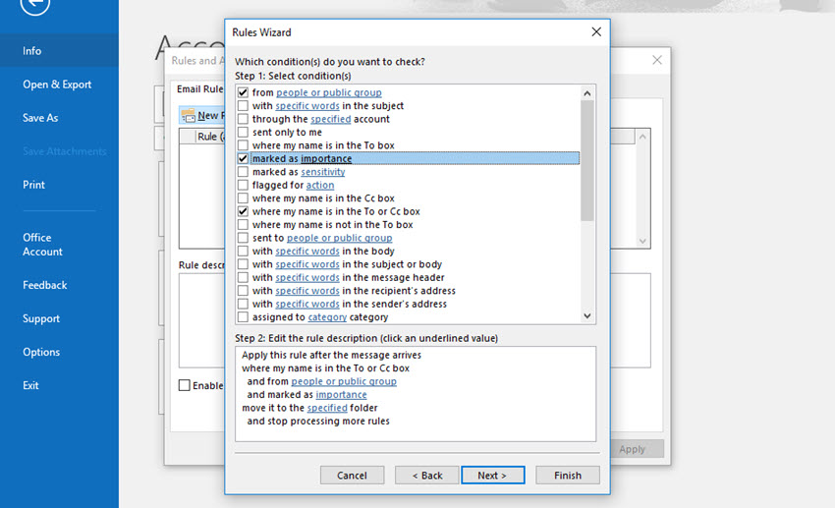Uncheck 'where my name is in the To or Cc box'

pos(243,211)
